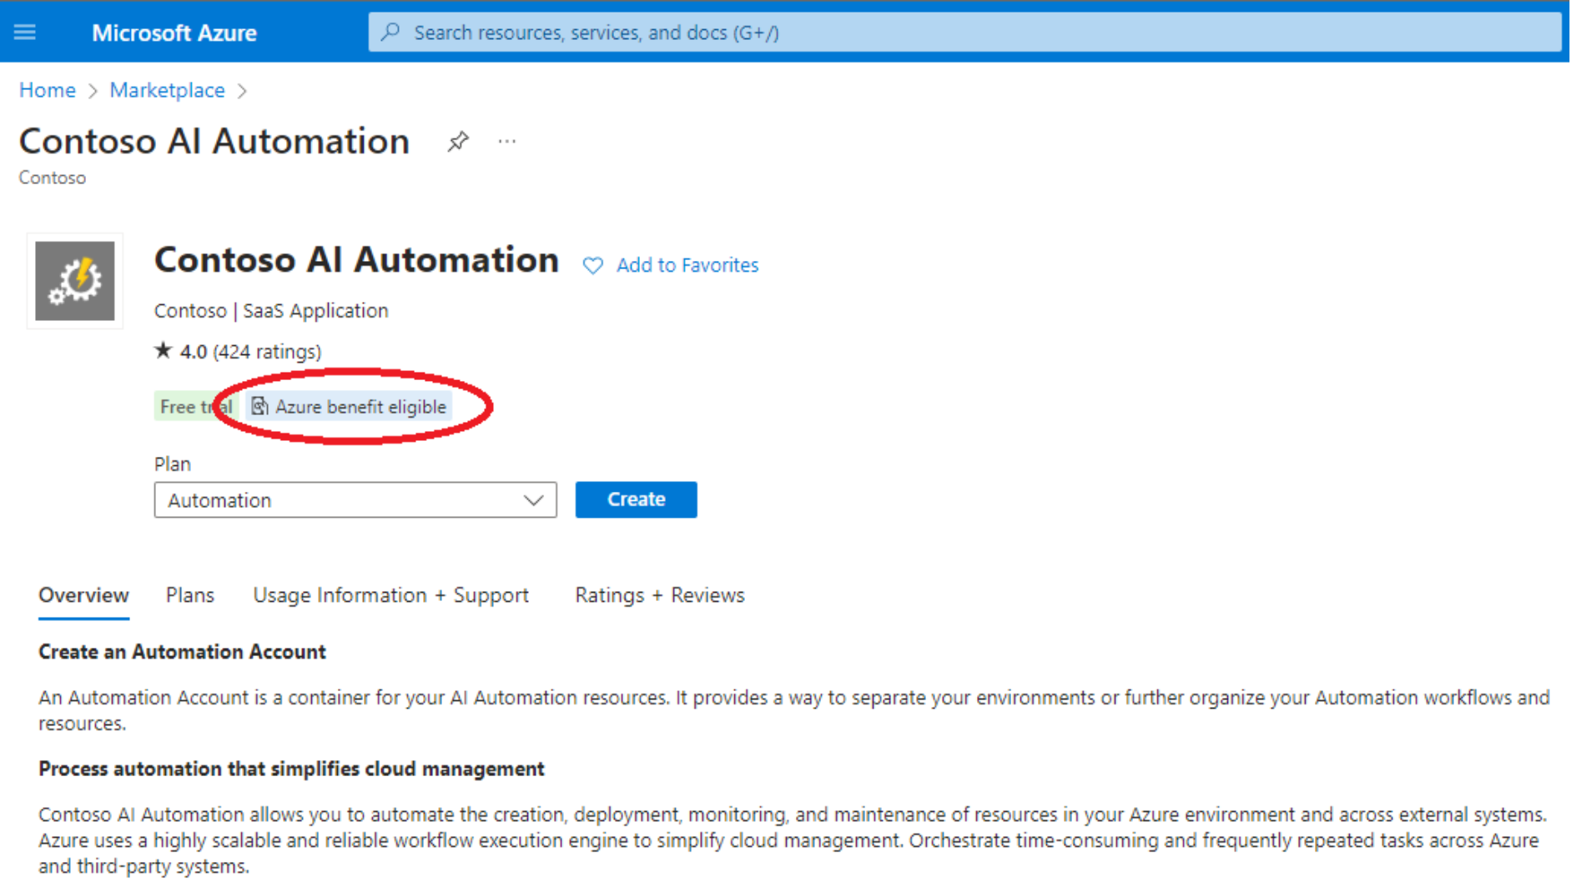This screenshot has height=892, width=1571.
Task: Click the Contoso AI Automation gear logo
Action: click(x=75, y=281)
